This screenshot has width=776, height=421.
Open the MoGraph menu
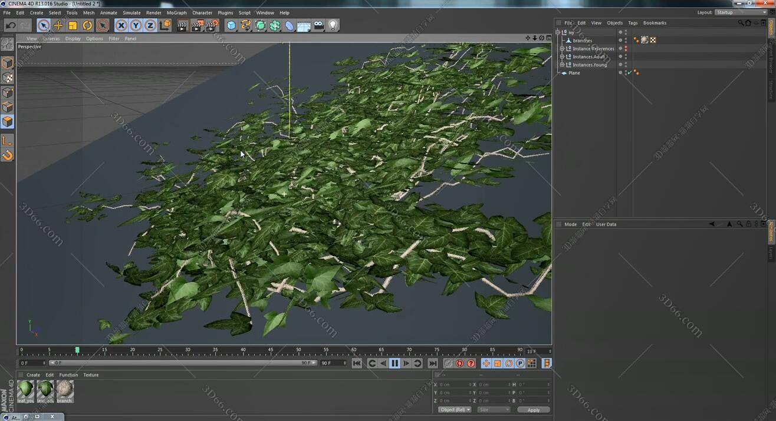click(x=176, y=12)
